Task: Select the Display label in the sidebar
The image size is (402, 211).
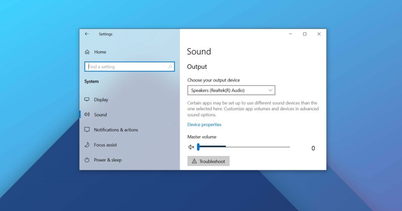Action: pos(101,100)
